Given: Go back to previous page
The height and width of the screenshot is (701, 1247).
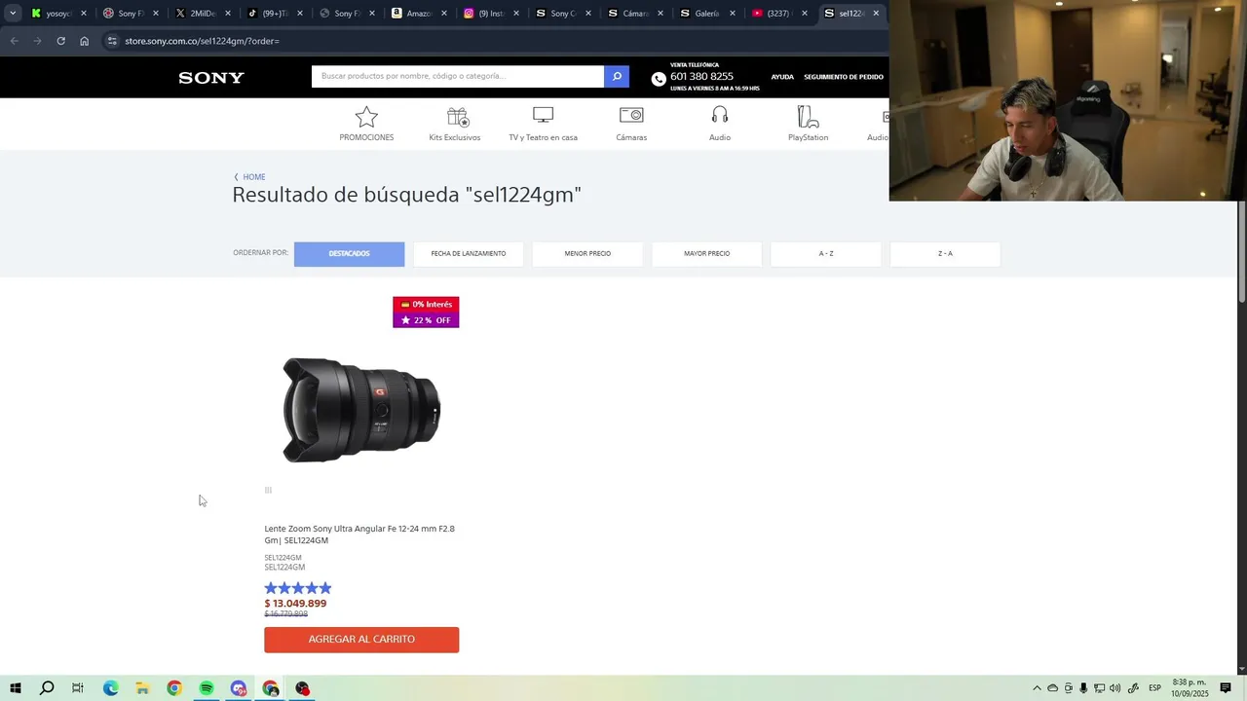Looking at the screenshot, I should click(x=14, y=41).
